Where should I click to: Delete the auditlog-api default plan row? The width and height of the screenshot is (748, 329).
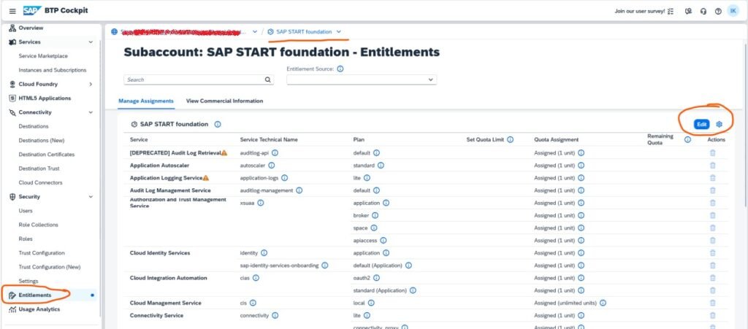coord(713,153)
